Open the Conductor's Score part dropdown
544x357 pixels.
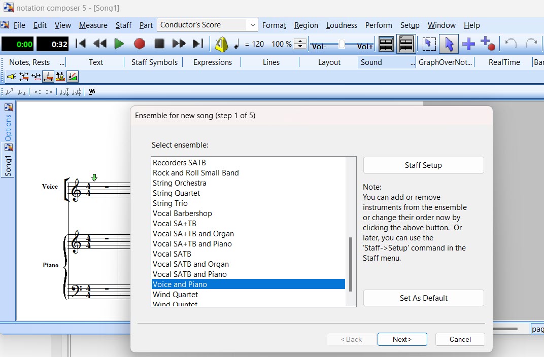click(x=252, y=25)
